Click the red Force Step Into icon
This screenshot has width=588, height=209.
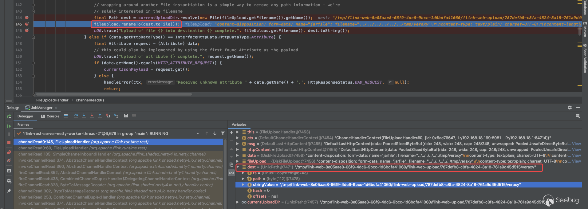[92, 116]
